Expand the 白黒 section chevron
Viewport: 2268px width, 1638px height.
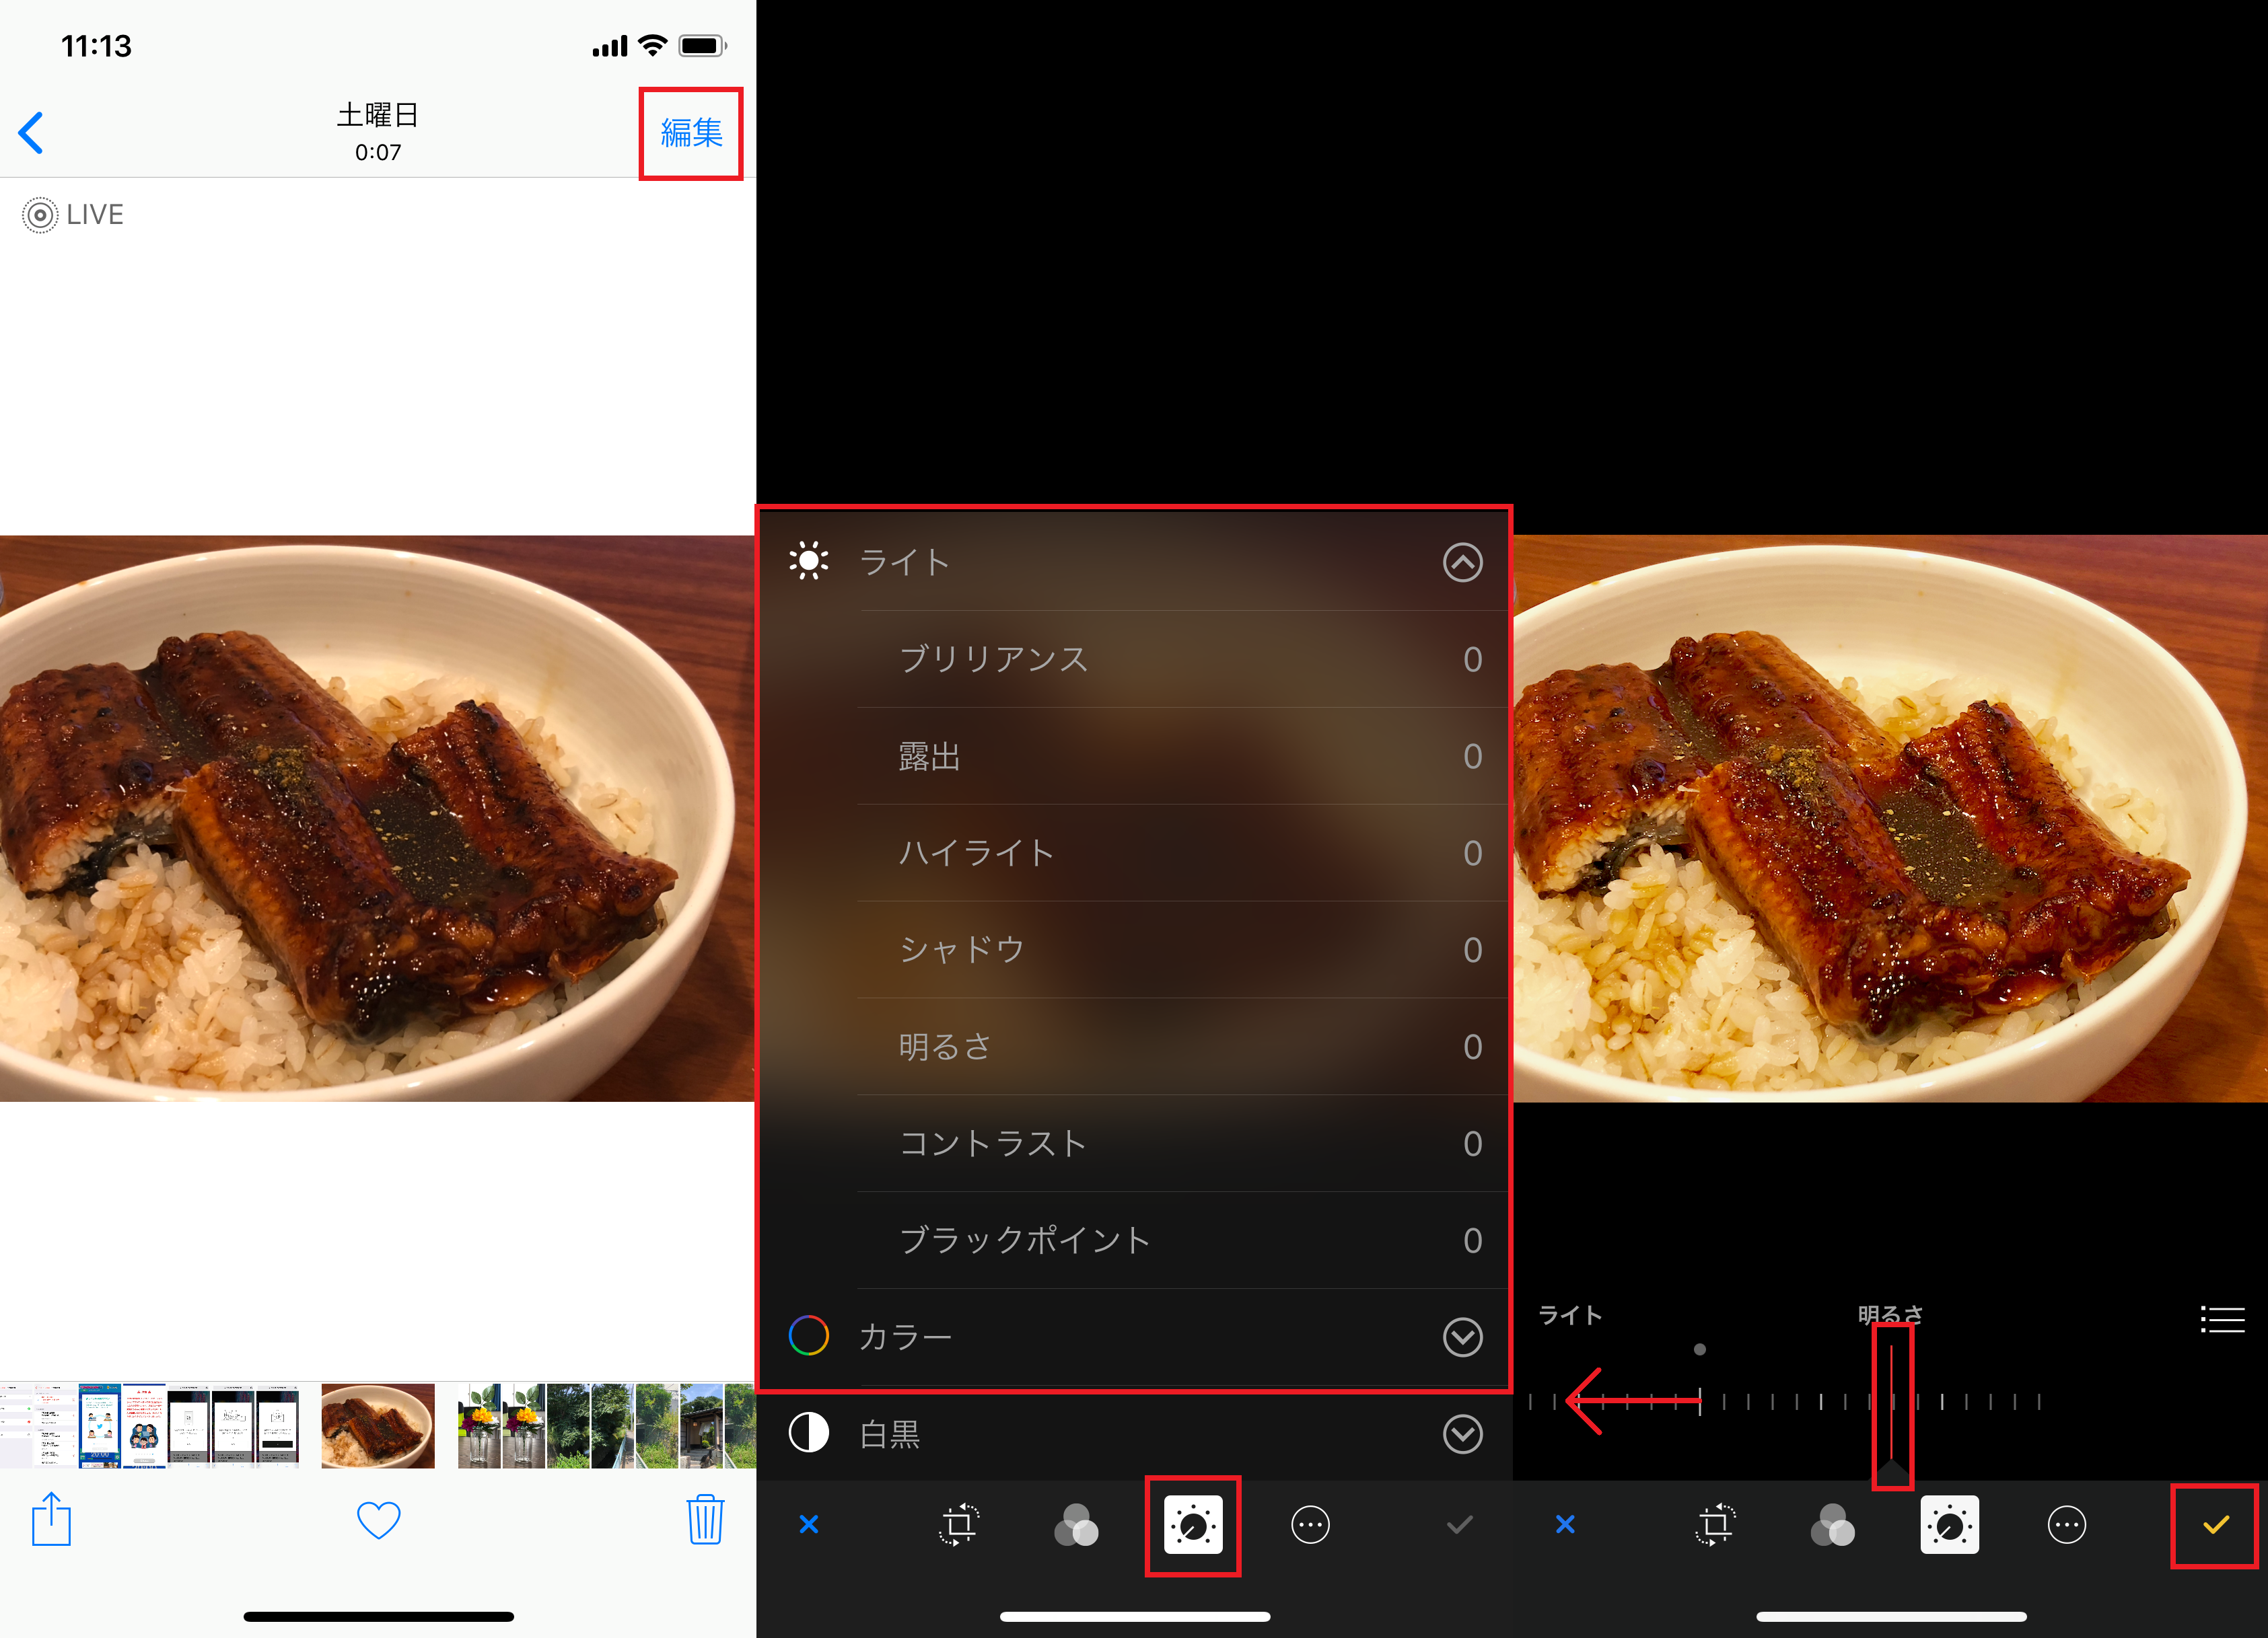tap(1462, 1434)
